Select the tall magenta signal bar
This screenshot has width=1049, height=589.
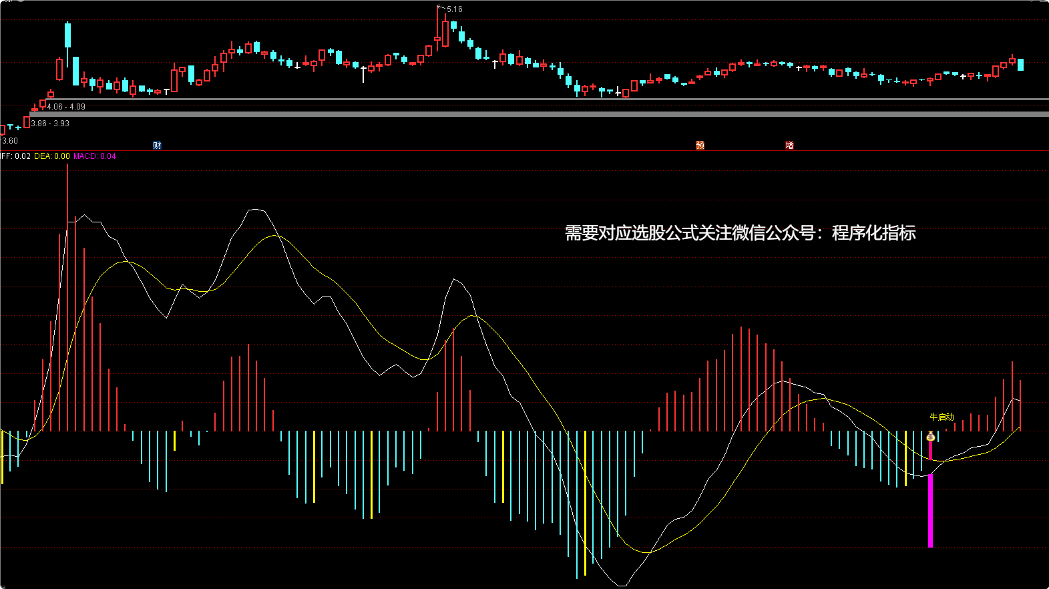coord(930,510)
